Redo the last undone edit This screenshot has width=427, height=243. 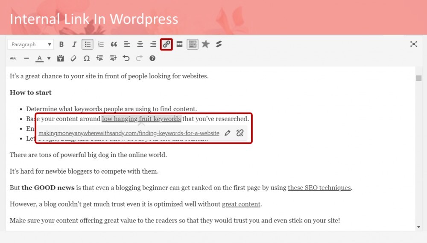(x=139, y=58)
